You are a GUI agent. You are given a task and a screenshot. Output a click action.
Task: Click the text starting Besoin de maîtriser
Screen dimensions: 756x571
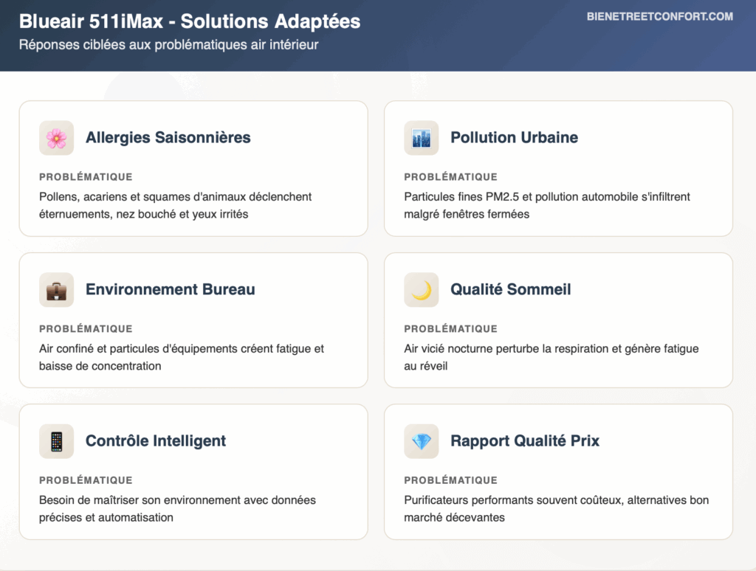177,508
